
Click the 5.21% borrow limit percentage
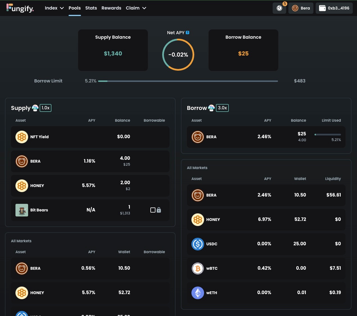pos(91,81)
